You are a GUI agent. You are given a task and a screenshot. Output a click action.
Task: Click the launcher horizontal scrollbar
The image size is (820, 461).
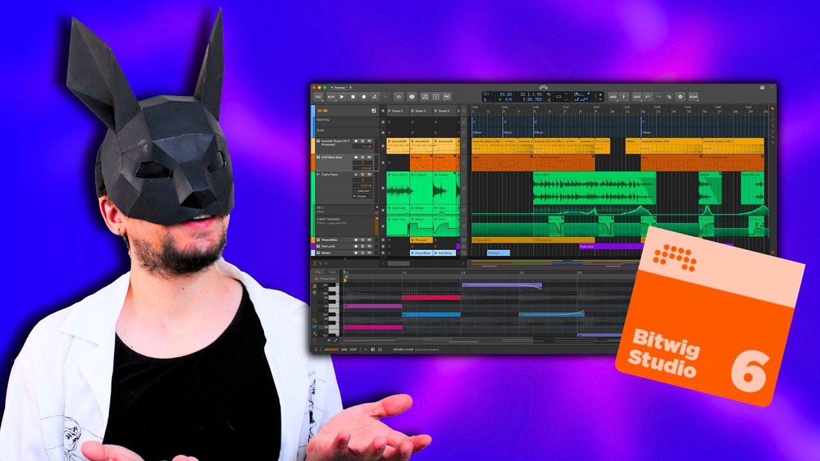[398, 263]
